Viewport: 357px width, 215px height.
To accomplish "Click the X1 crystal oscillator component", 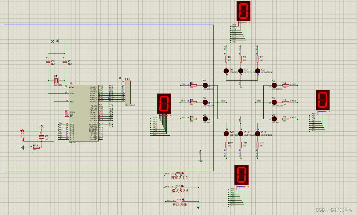I will [x=56, y=81].
